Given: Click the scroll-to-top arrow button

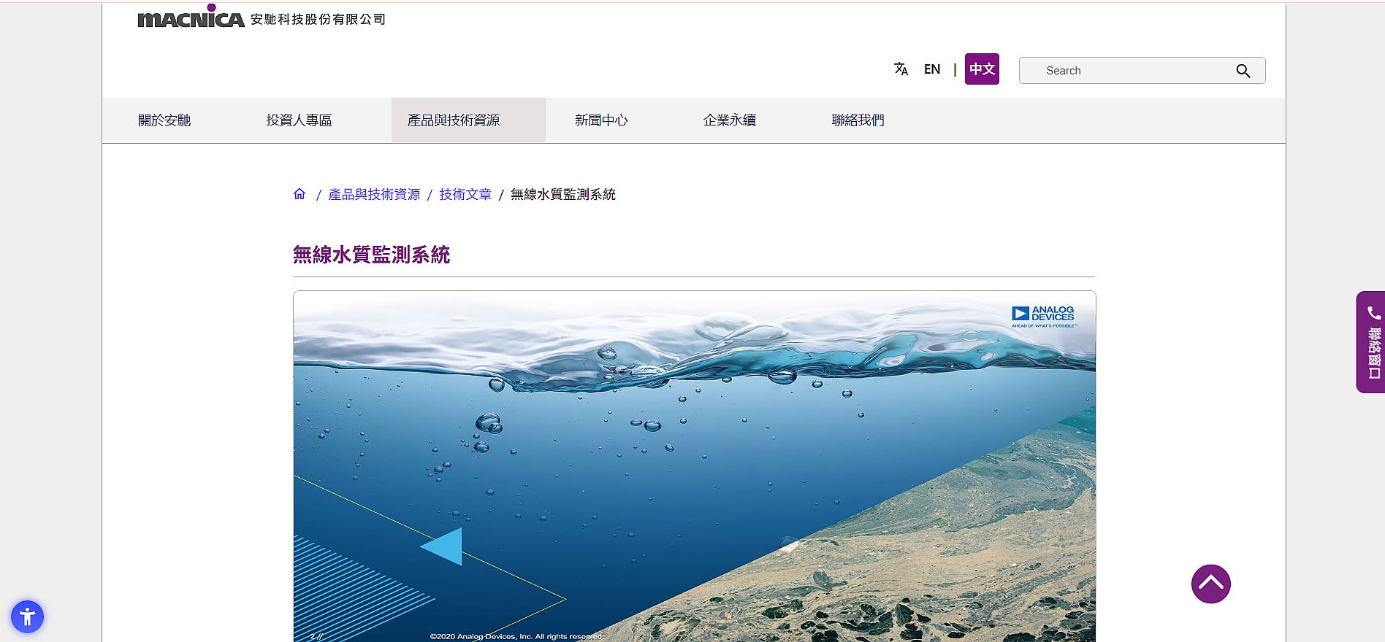Looking at the screenshot, I should pos(1210,584).
